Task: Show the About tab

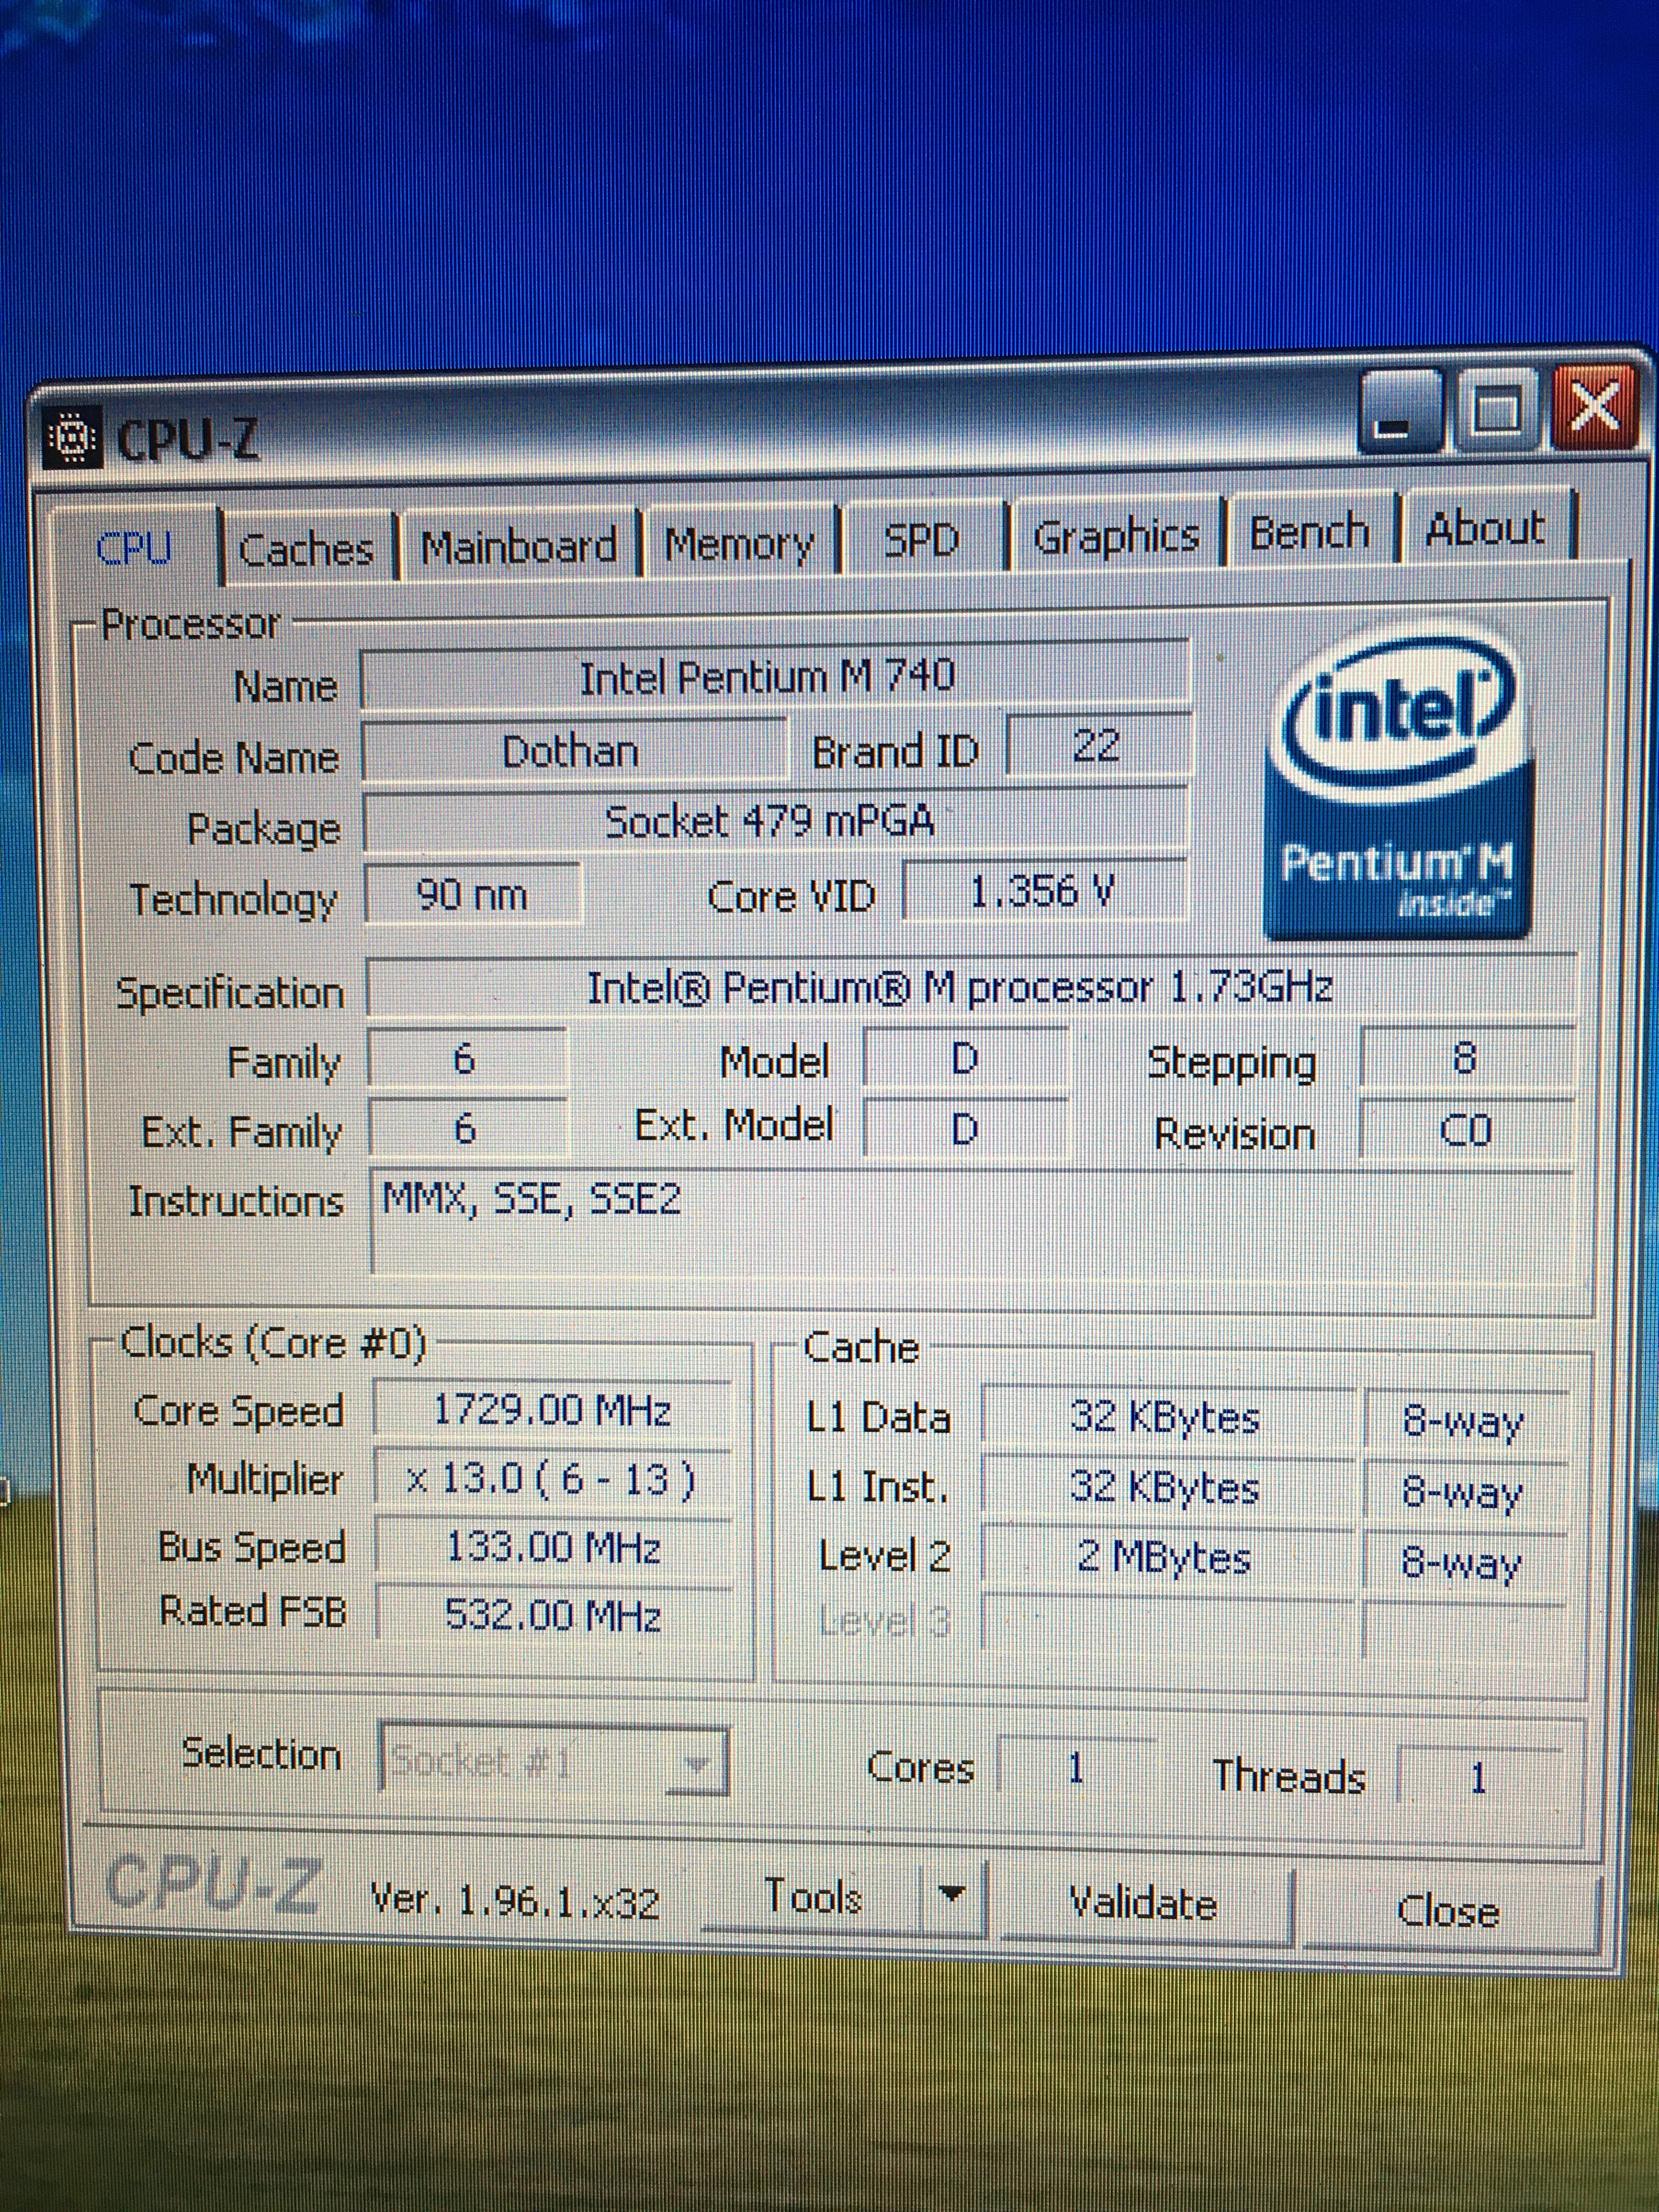Action: click(1484, 527)
